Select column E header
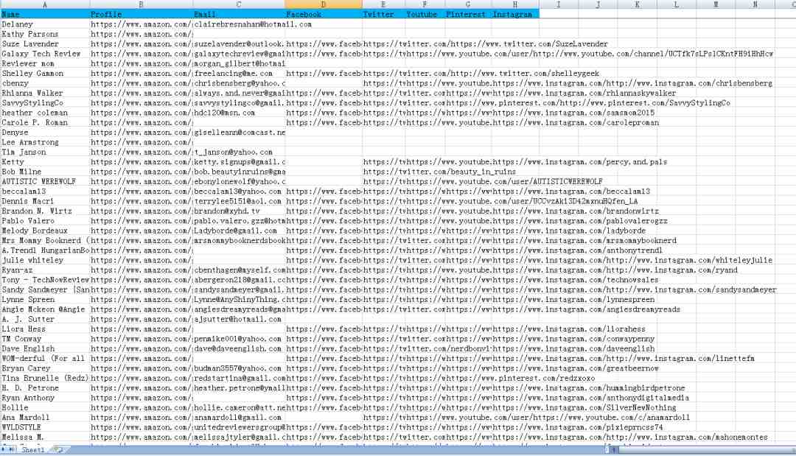This screenshot has height=456, width=796. click(383, 4)
